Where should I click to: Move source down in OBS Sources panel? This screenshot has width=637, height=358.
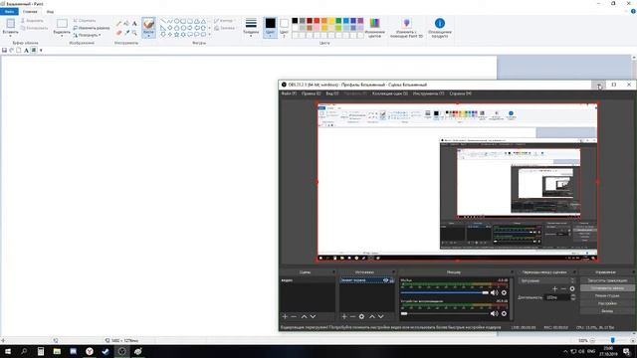380,316
